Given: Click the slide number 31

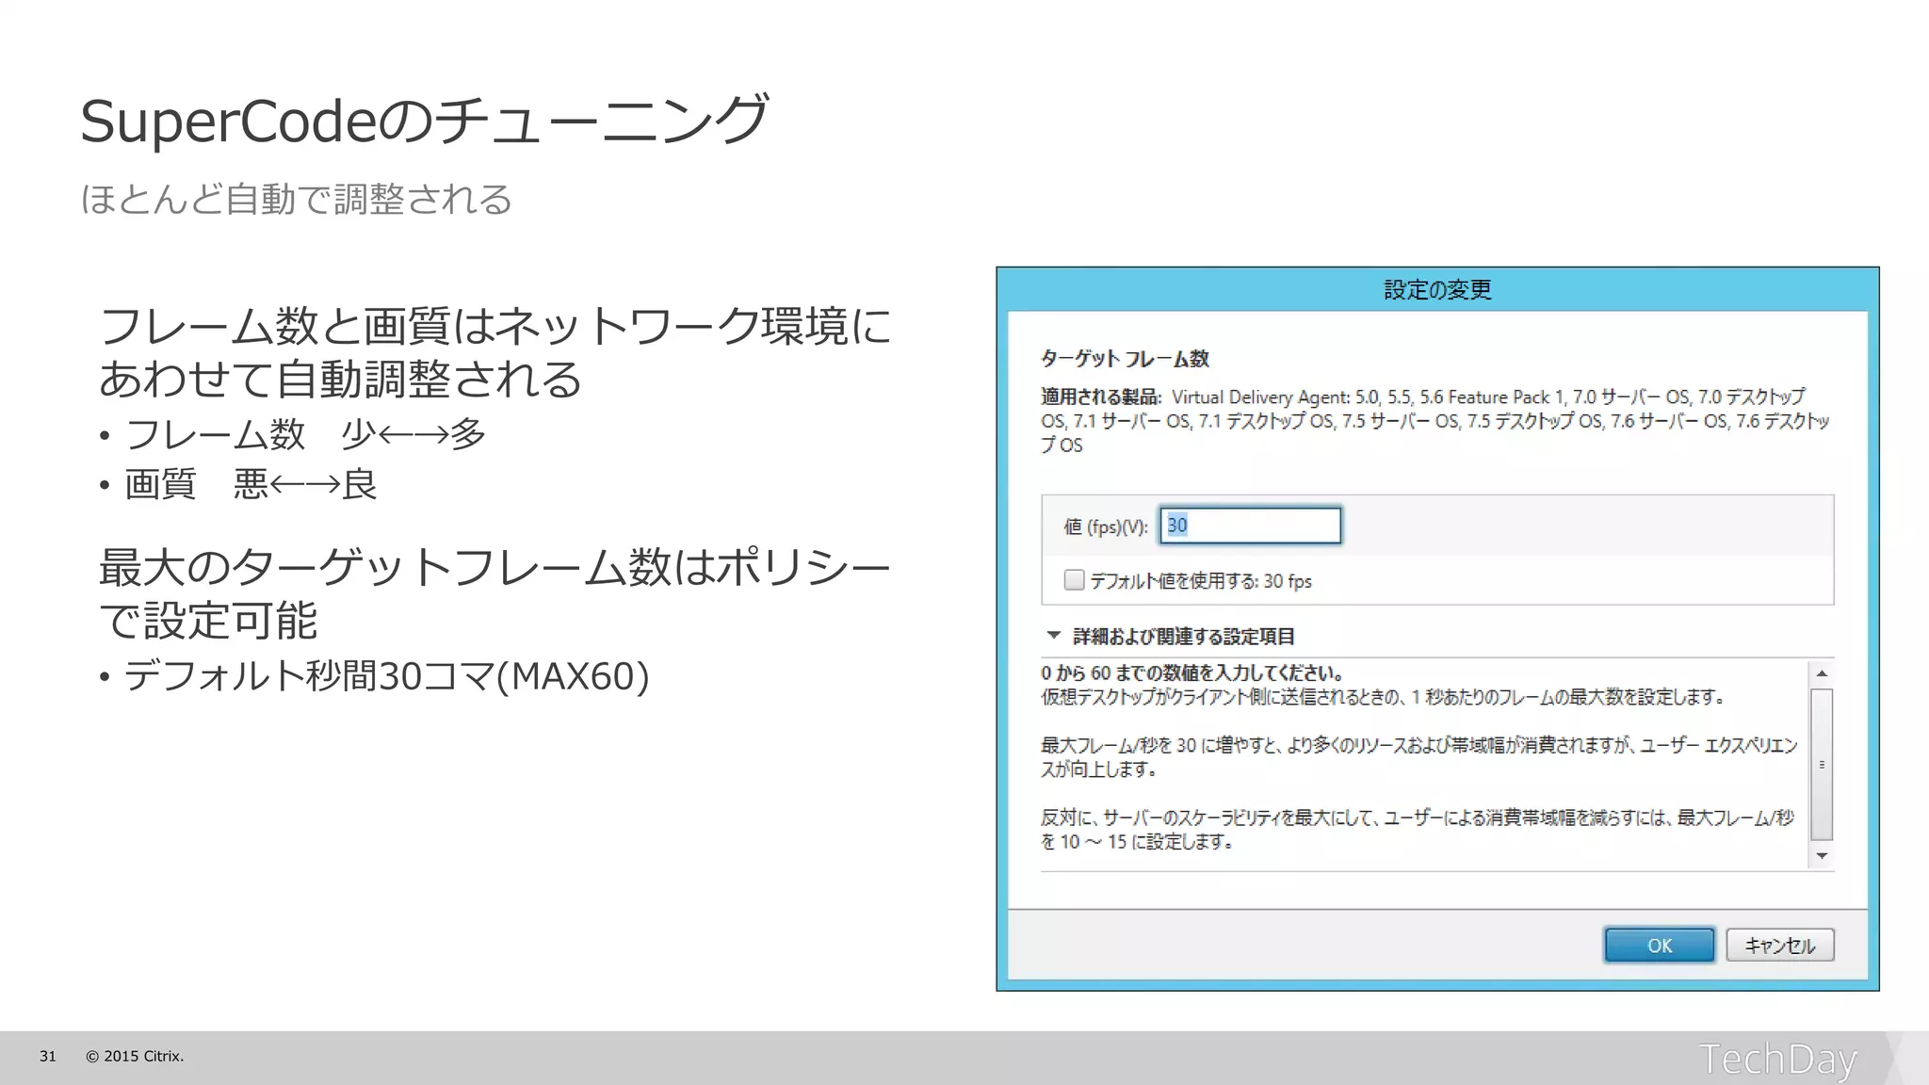Looking at the screenshot, I should 48,1057.
